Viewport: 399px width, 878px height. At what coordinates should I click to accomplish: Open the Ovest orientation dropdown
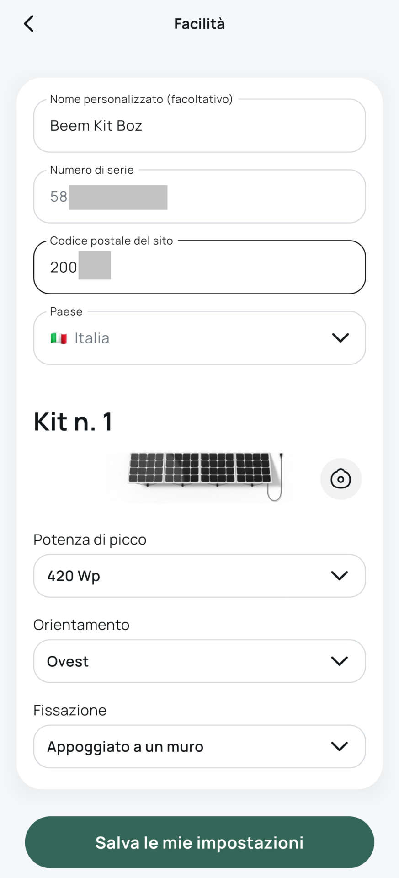pyautogui.click(x=199, y=661)
